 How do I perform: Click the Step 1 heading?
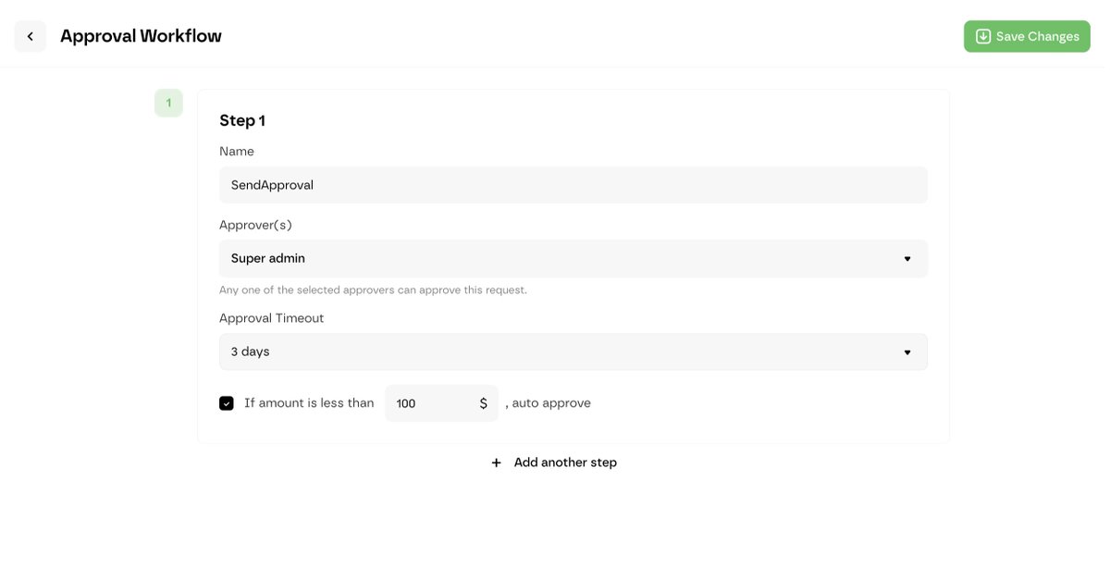242,120
